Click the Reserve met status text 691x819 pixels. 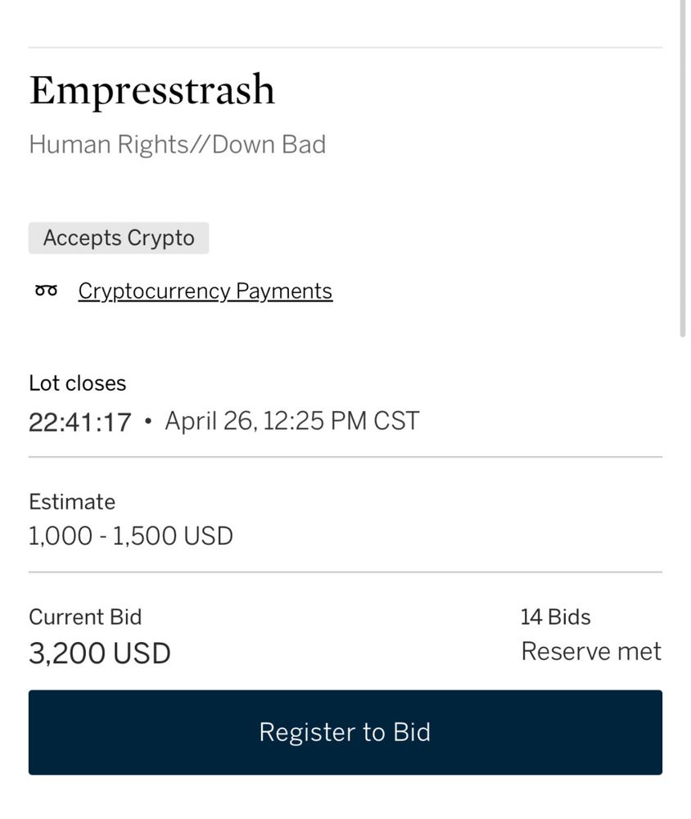pos(590,651)
